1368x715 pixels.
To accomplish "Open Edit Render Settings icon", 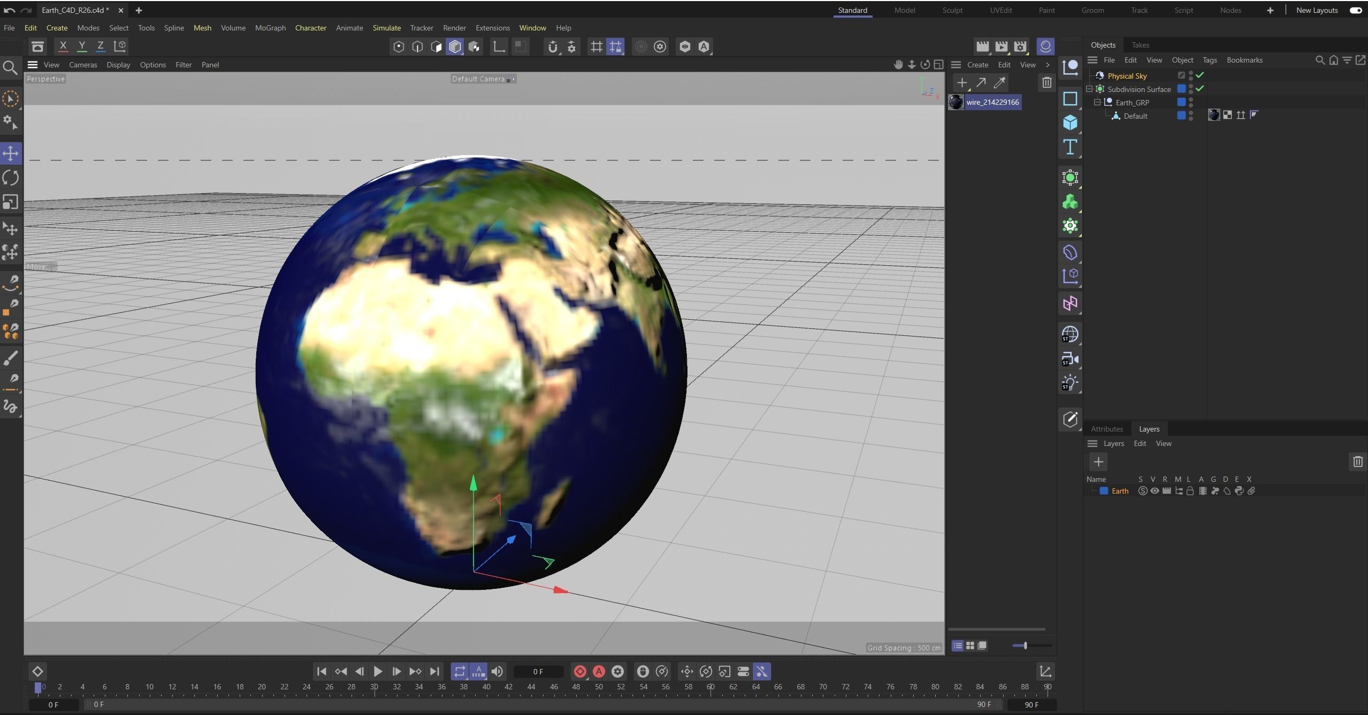I will coord(1020,47).
